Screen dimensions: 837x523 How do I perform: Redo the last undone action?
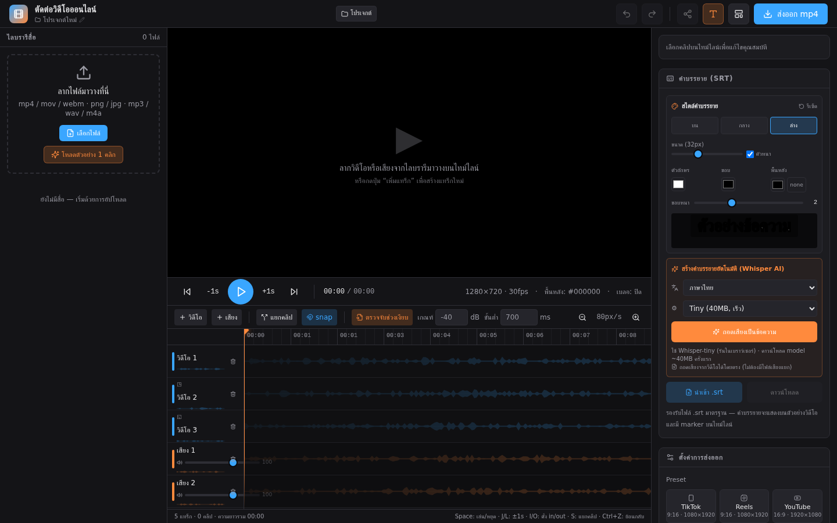pos(652,14)
